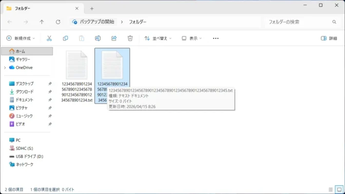Screen dimensions: 345x194
Task: Select ホーム in the sidebar
Action: (27, 51)
